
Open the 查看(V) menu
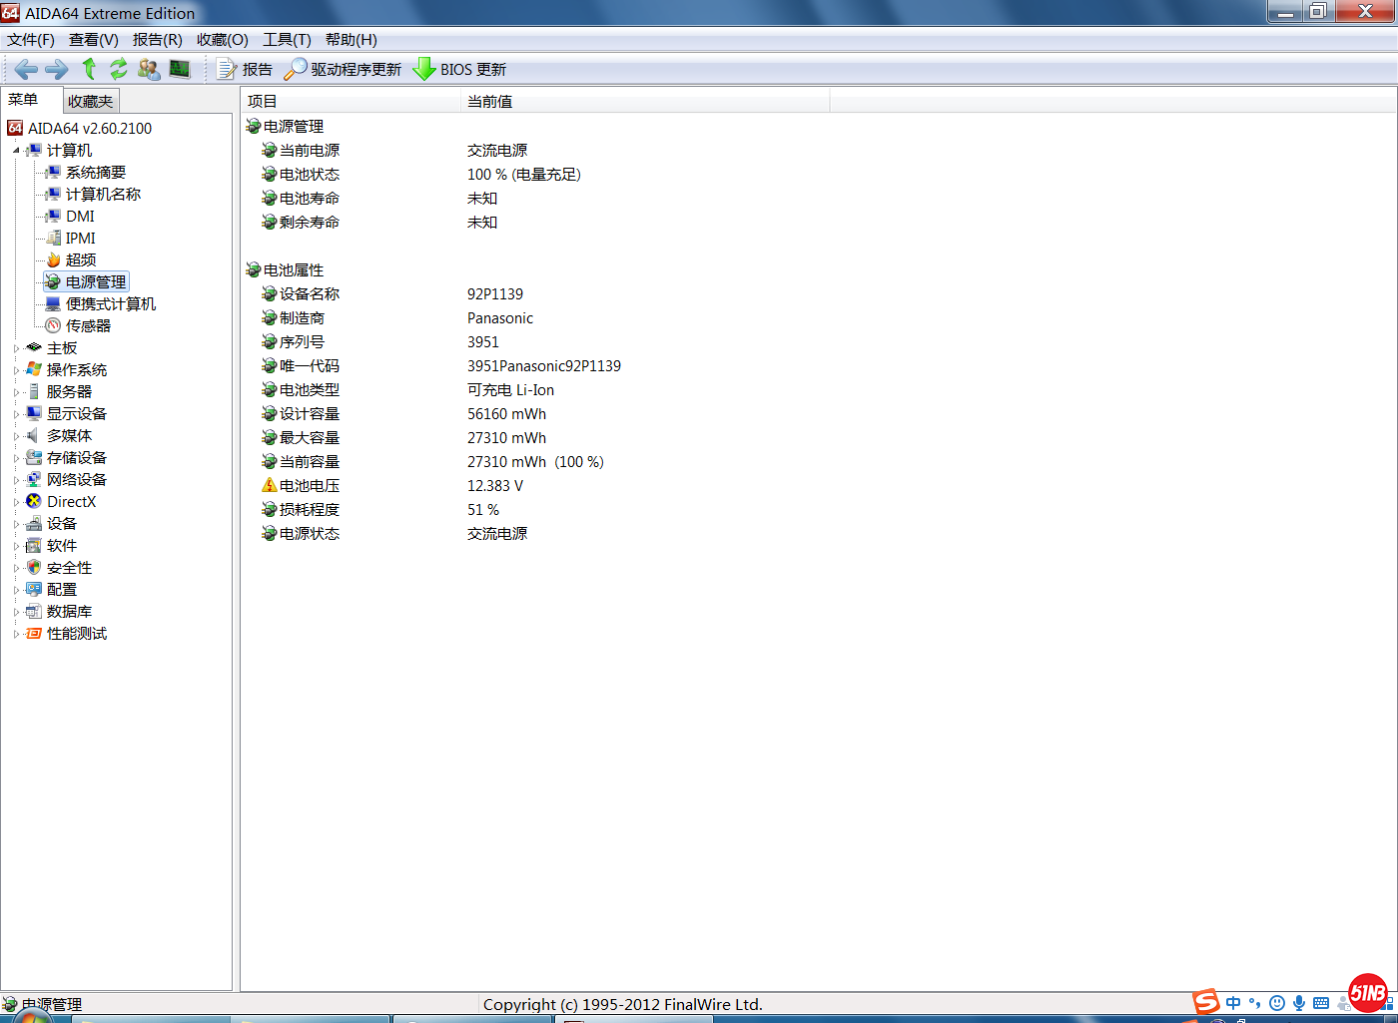(93, 40)
